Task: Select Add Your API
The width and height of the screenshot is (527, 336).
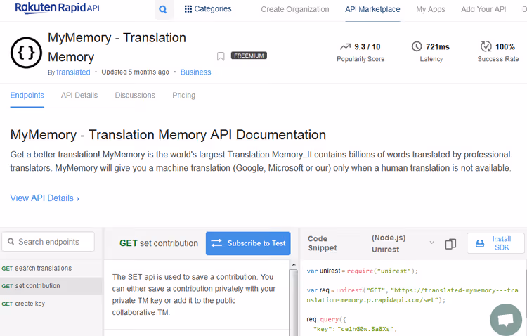Action: 483,9
